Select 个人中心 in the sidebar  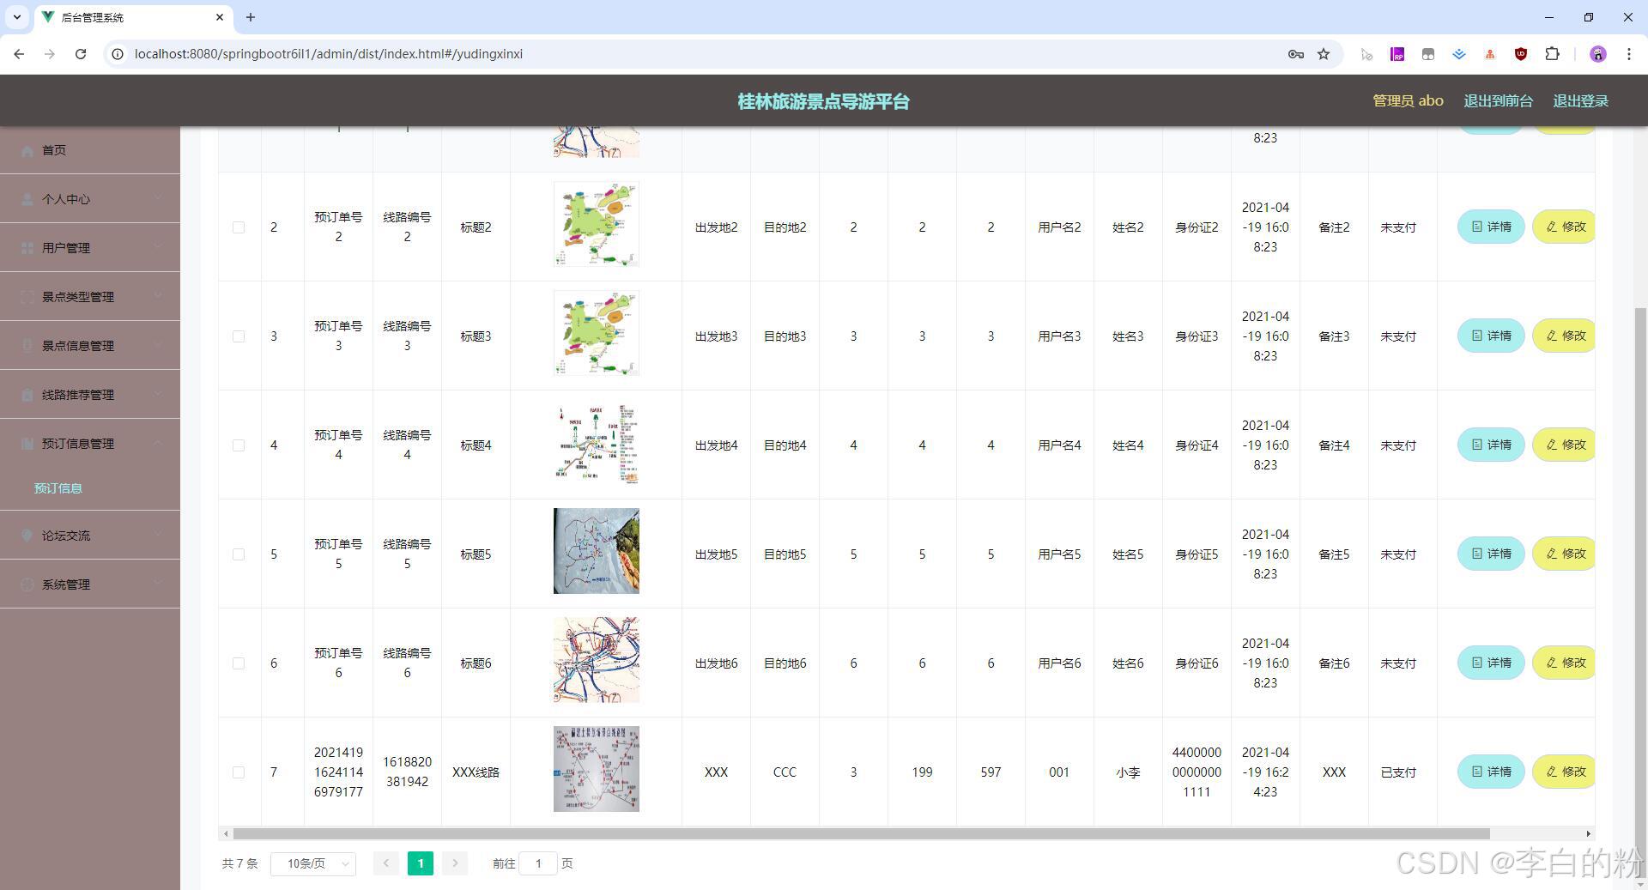(x=90, y=199)
